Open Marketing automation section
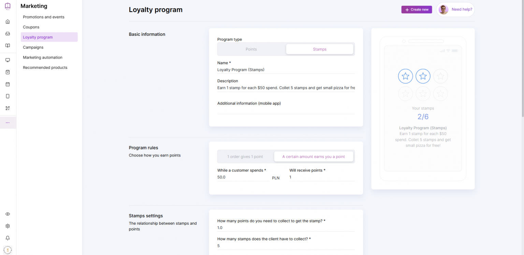 click(x=43, y=58)
